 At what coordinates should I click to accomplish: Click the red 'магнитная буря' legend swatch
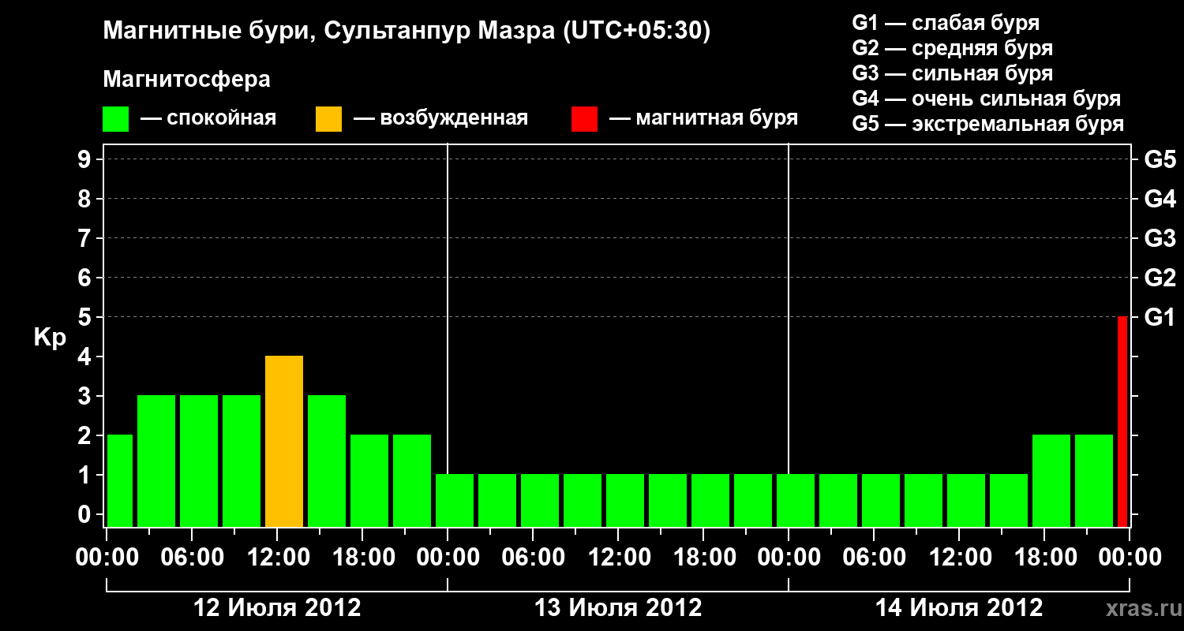point(584,119)
